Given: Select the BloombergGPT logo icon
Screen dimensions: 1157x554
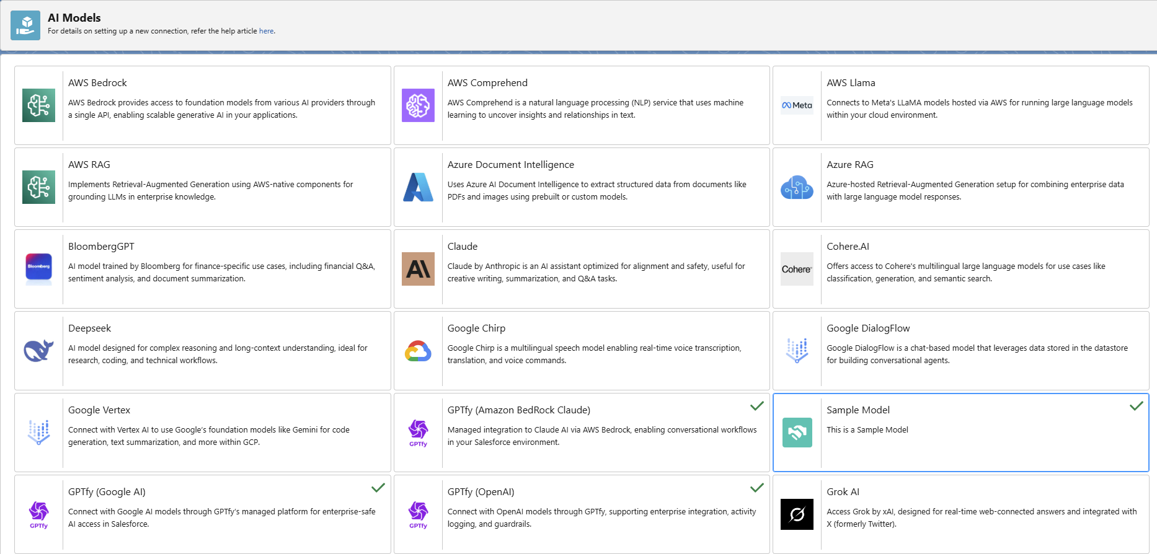Looking at the screenshot, I should coord(38,269).
